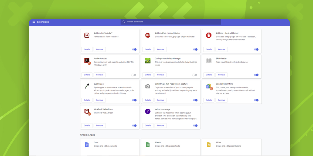Viewport: 313px width, 156px height.
Task: Click the Sheets app icon
Action: click(x=148, y=145)
